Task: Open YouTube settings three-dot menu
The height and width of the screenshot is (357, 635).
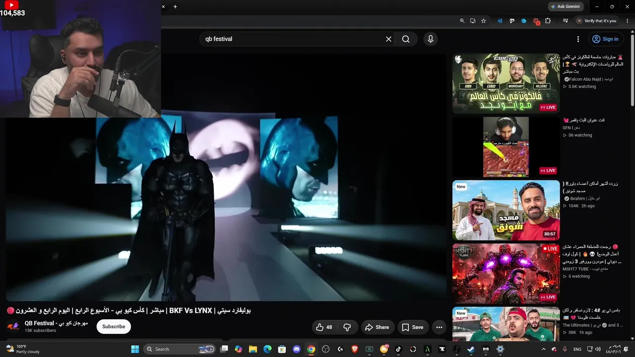Action: pyautogui.click(x=578, y=39)
